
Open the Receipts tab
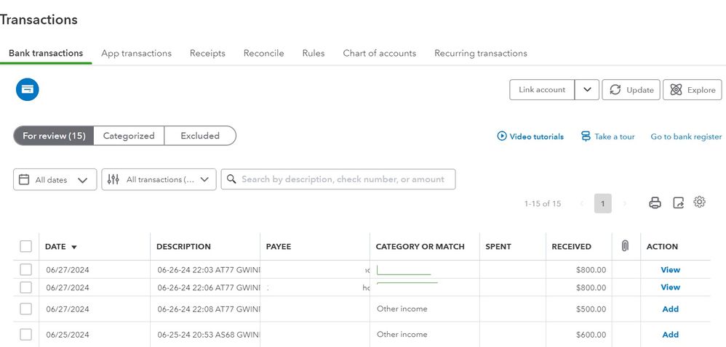tap(207, 53)
